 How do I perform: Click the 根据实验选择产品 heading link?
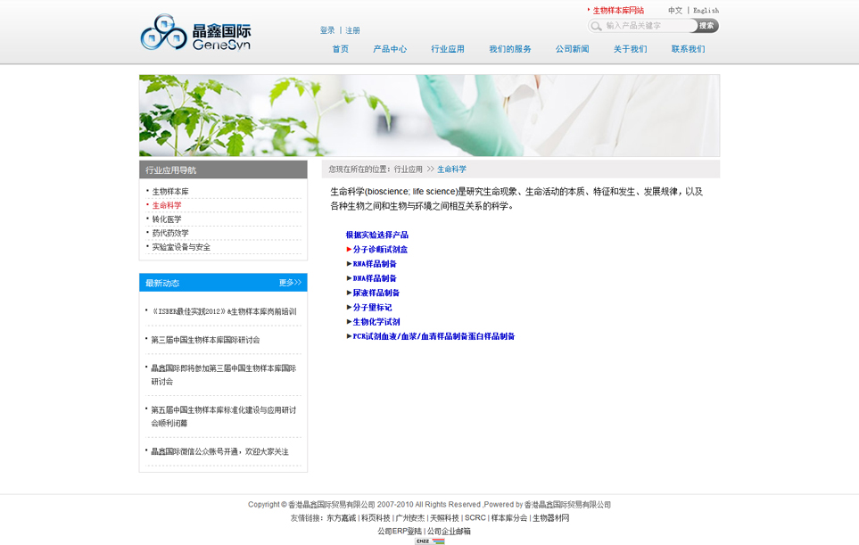(377, 235)
